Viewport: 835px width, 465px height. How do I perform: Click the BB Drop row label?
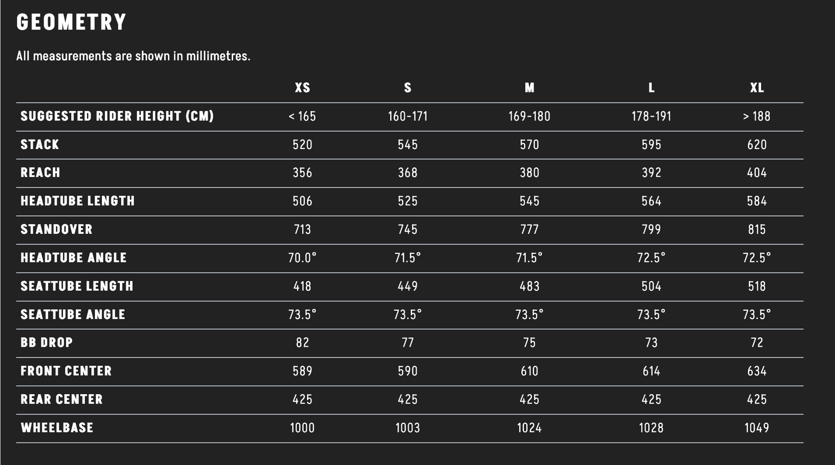[x=47, y=342]
